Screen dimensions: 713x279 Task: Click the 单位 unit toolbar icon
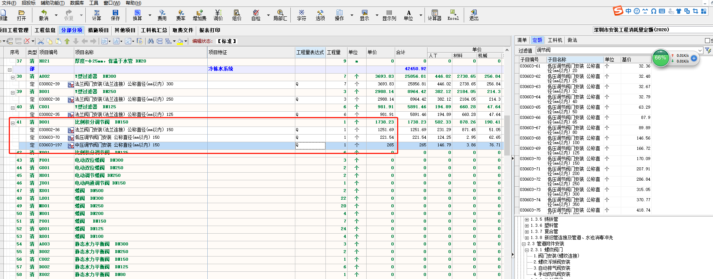point(408,15)
